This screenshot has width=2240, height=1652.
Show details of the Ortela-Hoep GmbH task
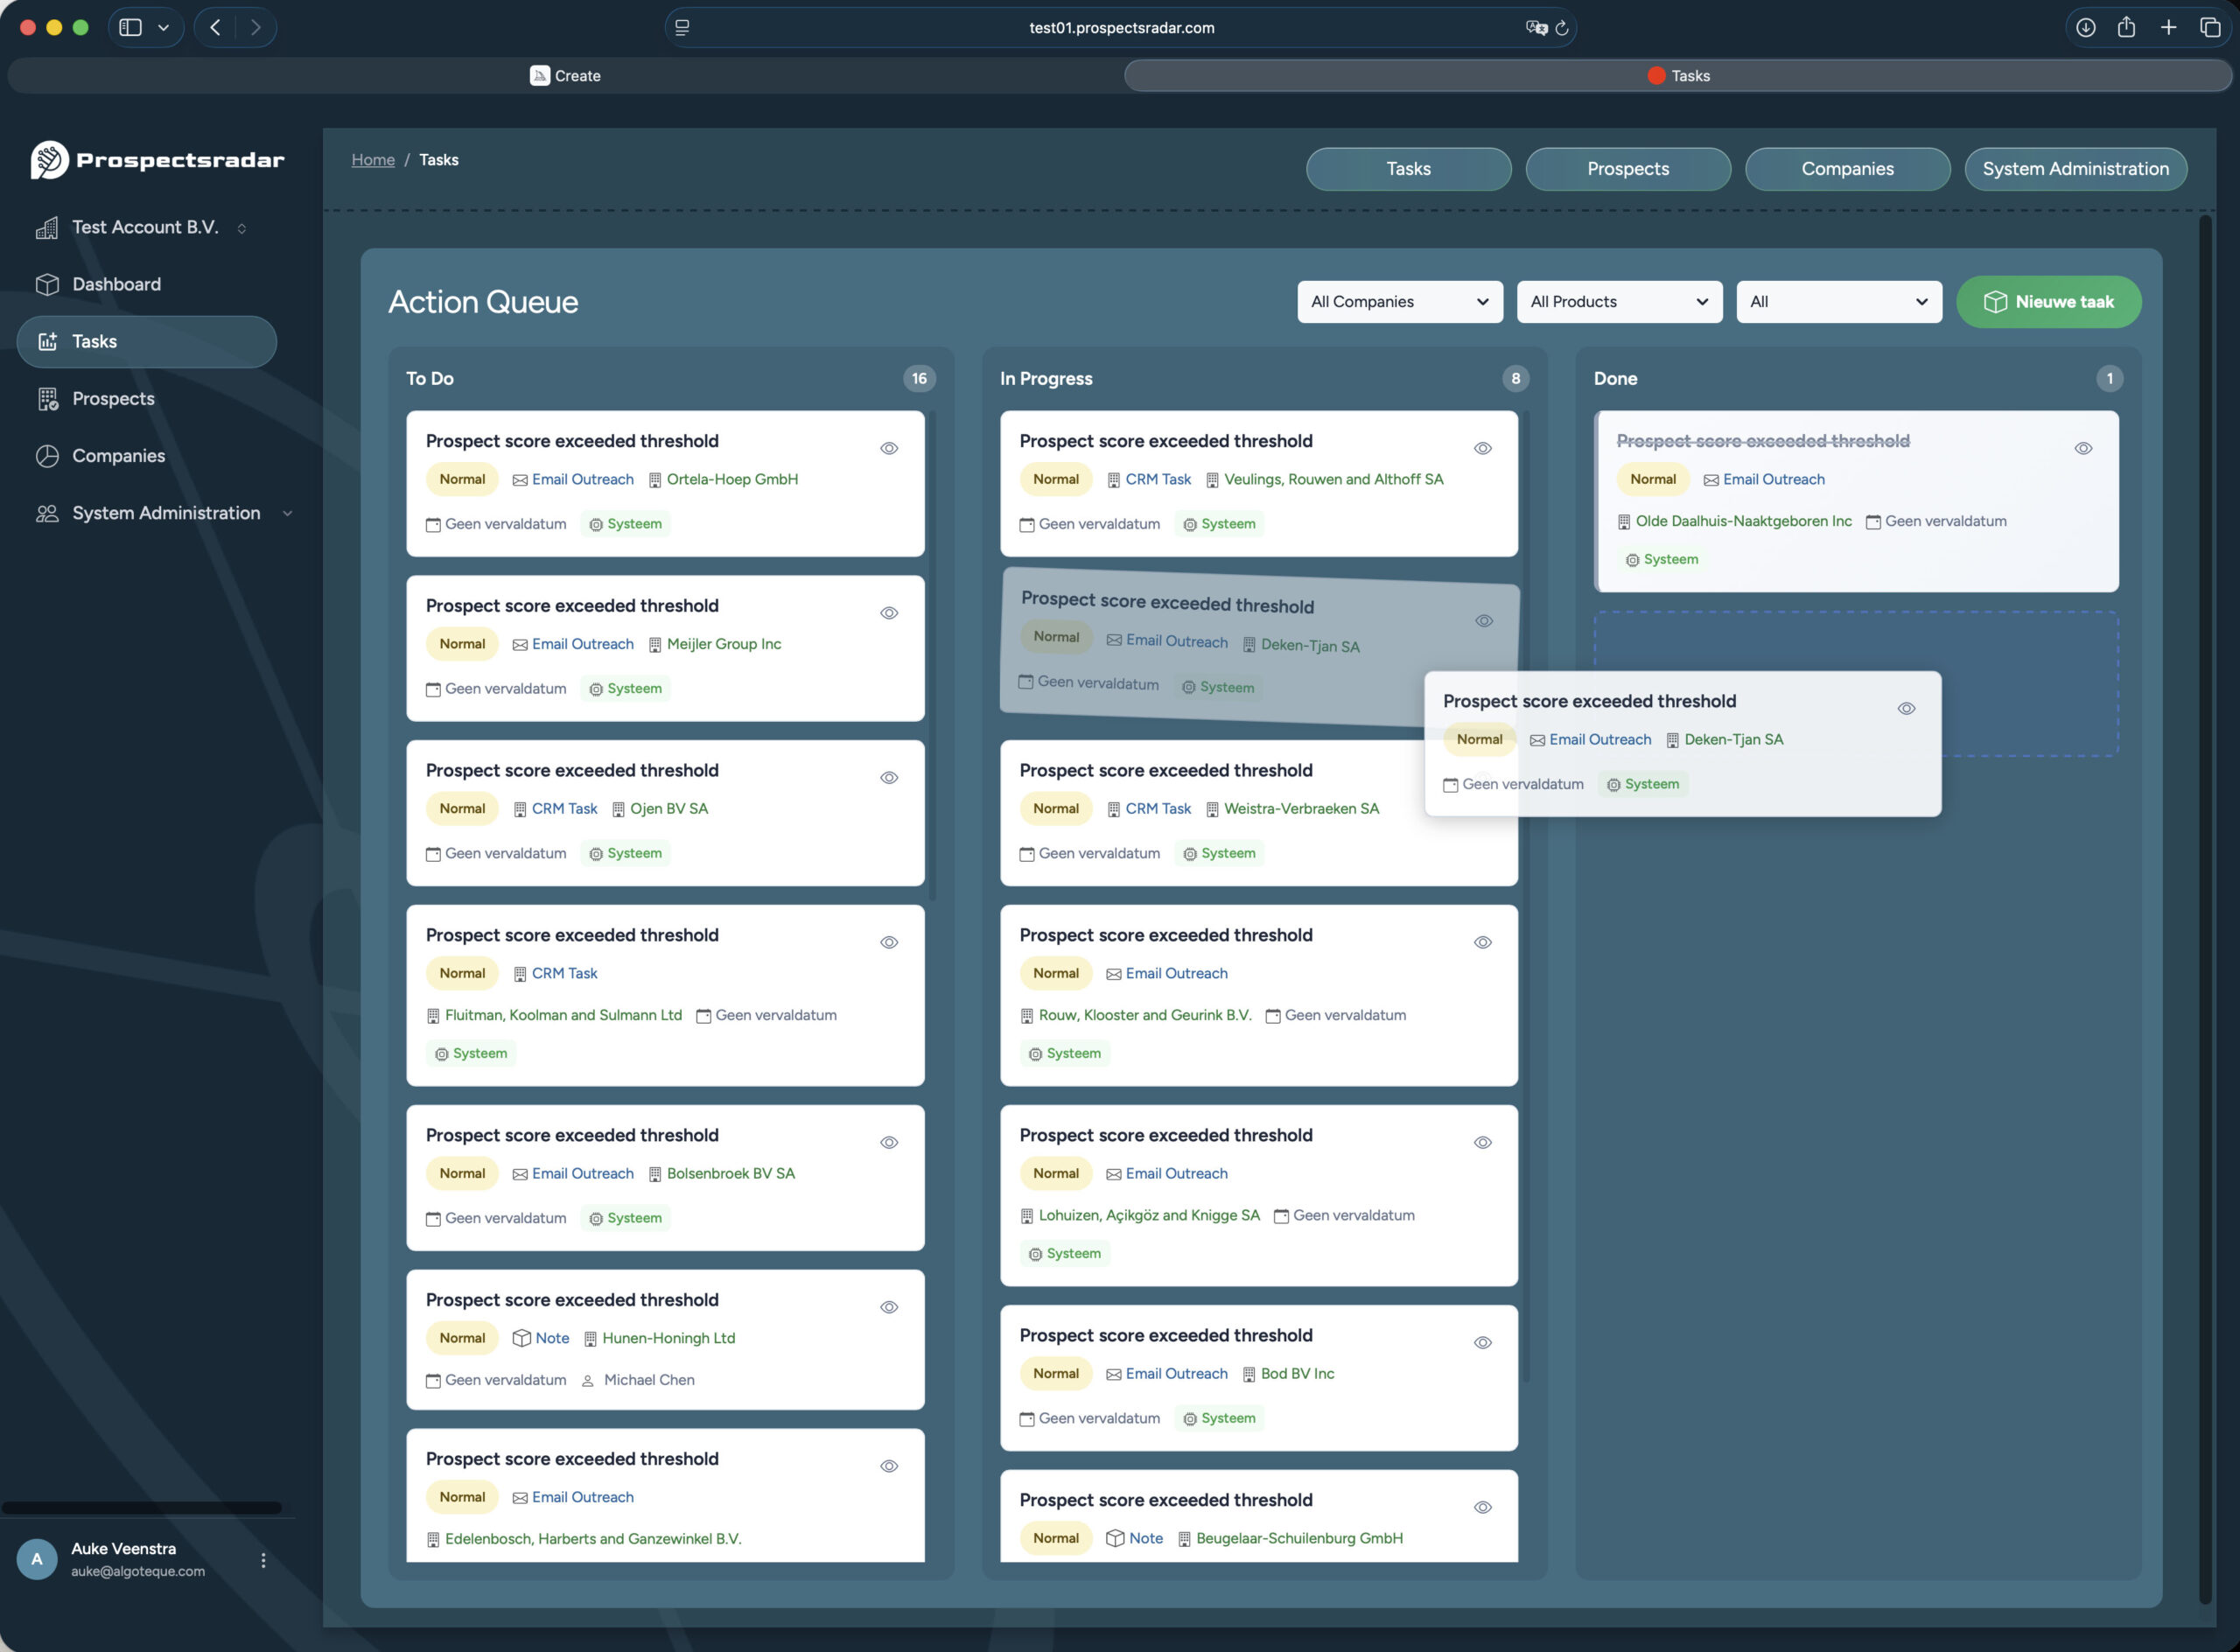click(889, 448)
